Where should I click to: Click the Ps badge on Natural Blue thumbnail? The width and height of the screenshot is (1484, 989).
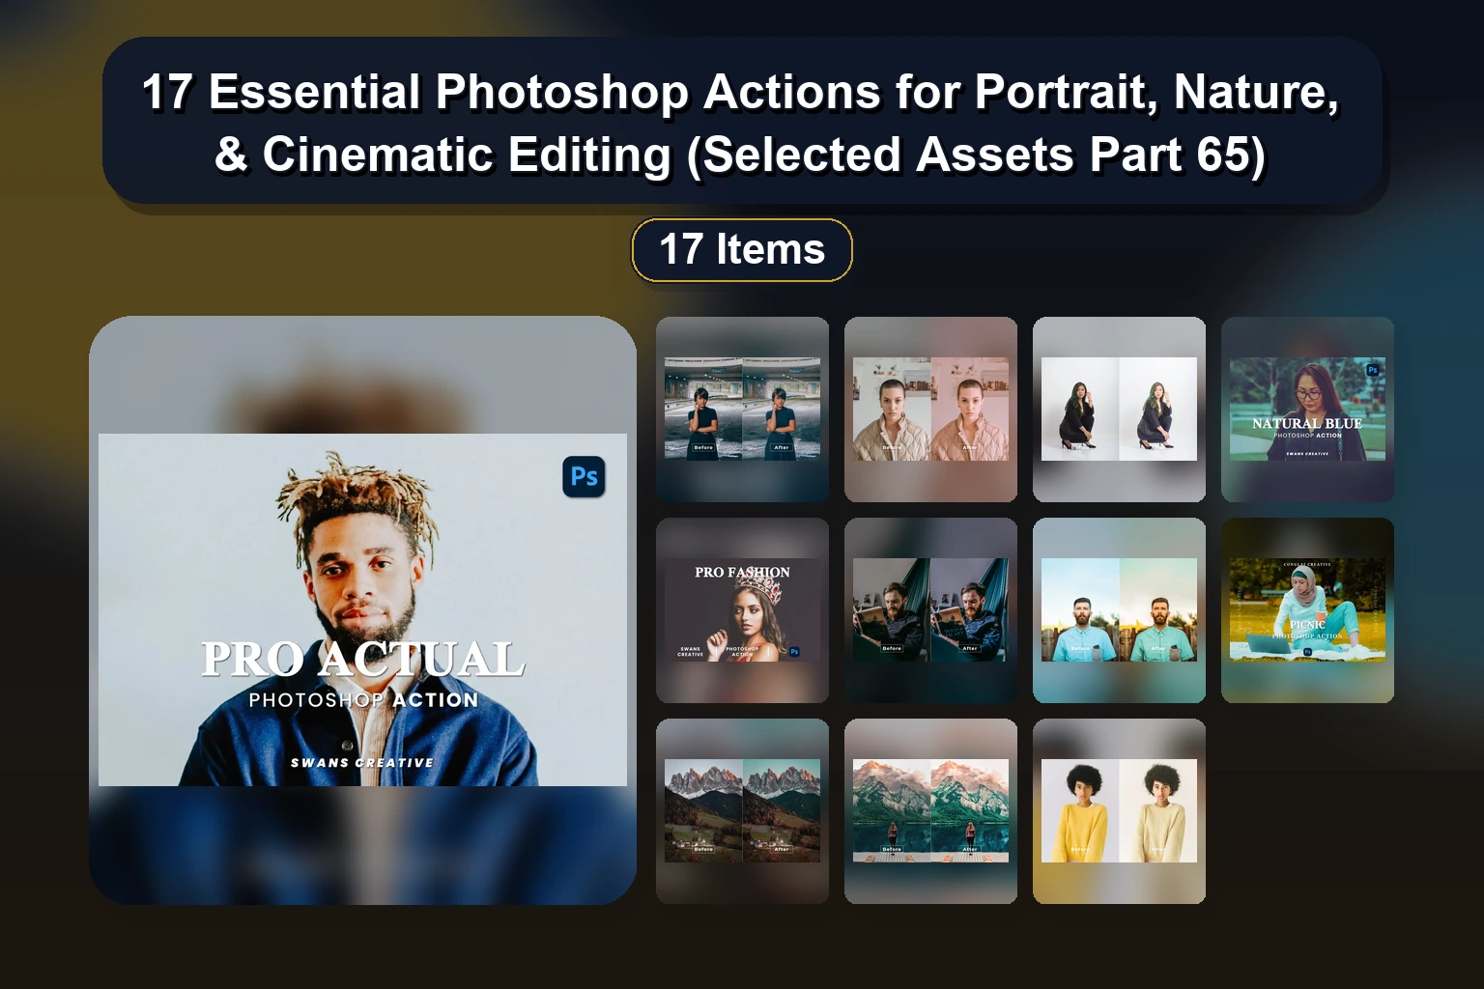point(1372,370)
